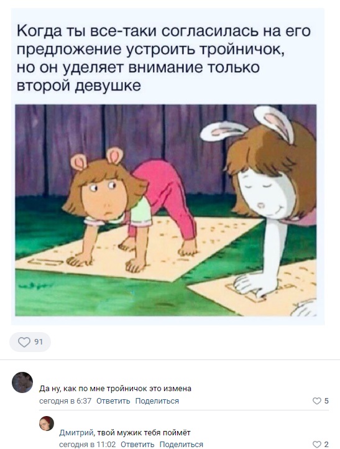Like the comment posted at 6:37
This screenshot has width=340, height=449.
pyautogui.click(x=317, y=401)
